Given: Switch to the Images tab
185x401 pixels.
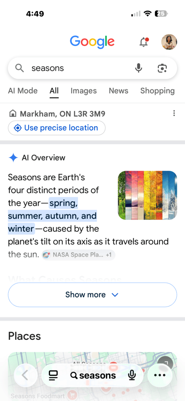Looking at the screenshot, I should tap(84, 91).
